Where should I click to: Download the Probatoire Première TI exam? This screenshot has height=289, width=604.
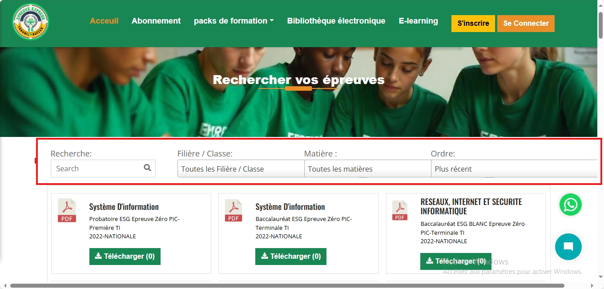[125, 257]
